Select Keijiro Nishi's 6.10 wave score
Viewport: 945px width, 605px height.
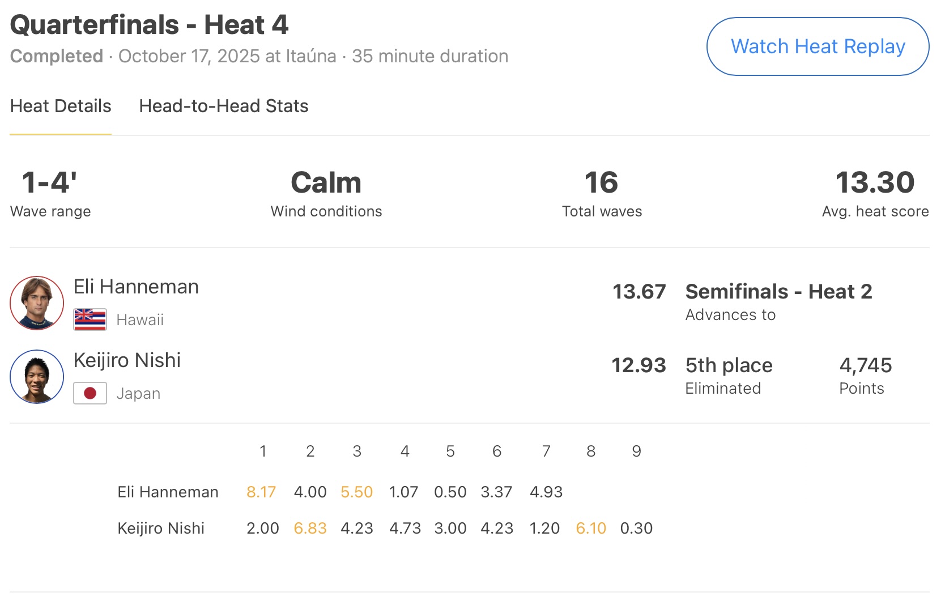(x=591, y=528)
